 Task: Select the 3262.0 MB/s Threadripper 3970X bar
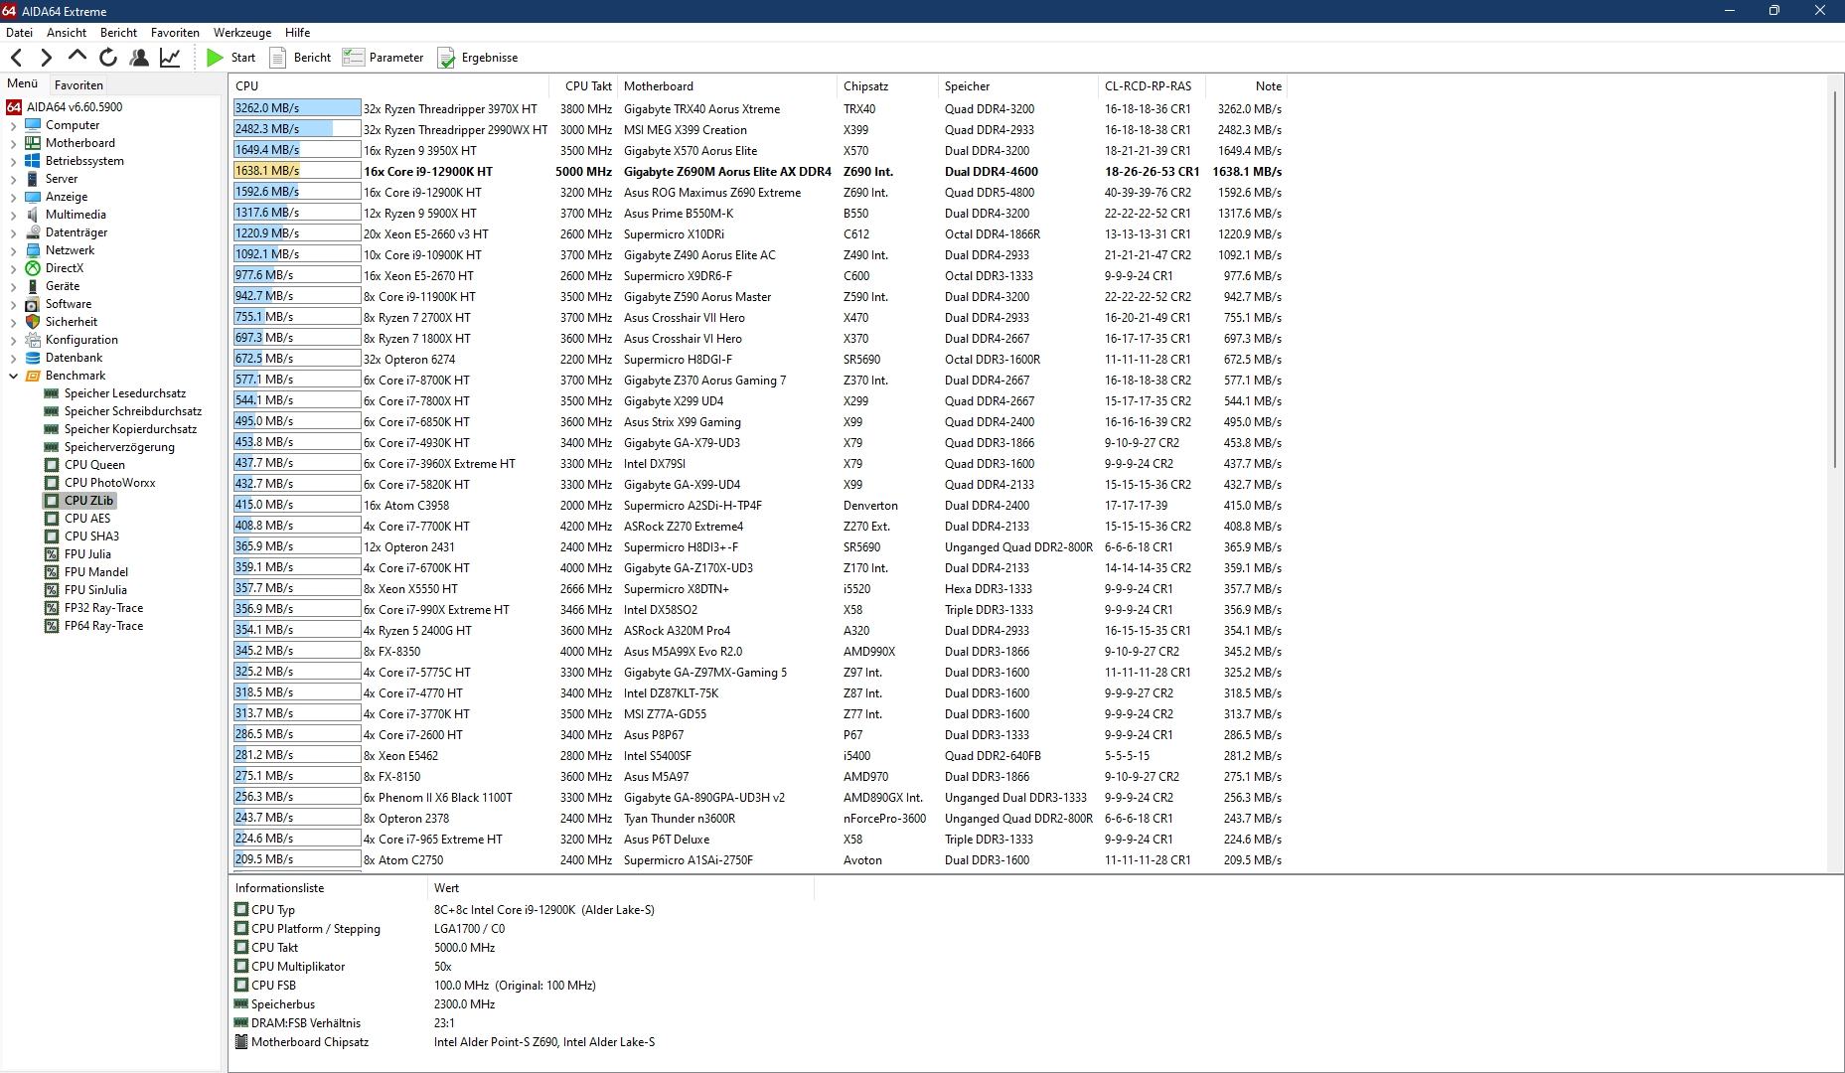point(296,108)
